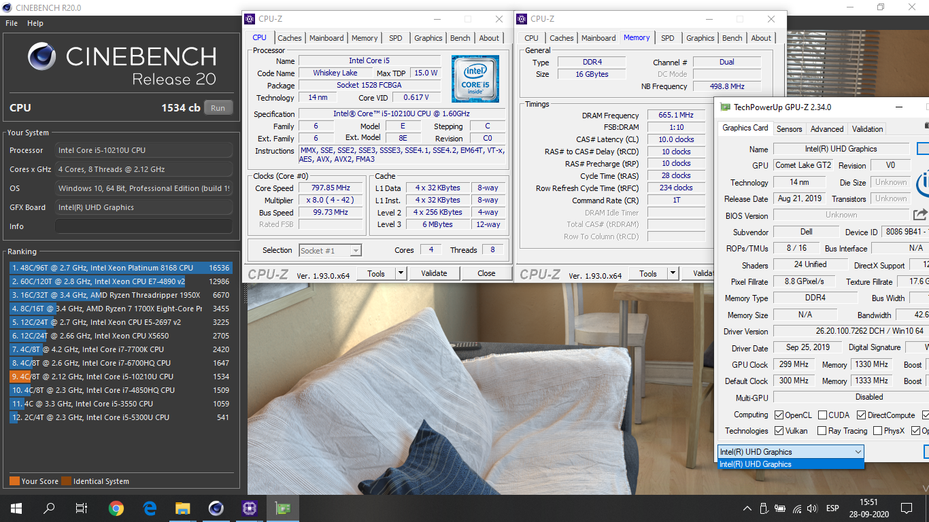Viewport: 929px width, 522px height.
Task: Click Validate in the left CPU-Z window
Action: (434, 273)
